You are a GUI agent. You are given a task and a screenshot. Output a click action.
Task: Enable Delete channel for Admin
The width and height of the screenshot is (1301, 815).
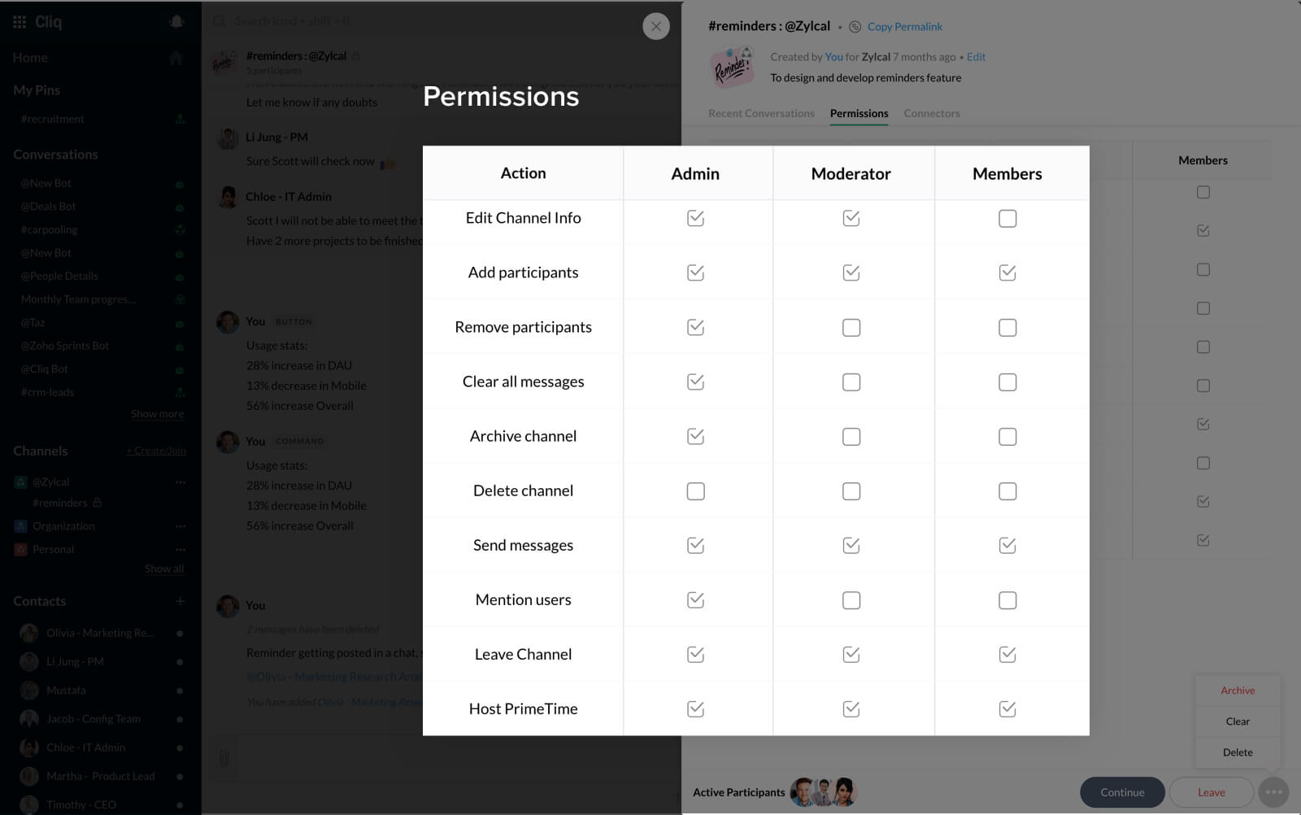(x=695, y=491)
